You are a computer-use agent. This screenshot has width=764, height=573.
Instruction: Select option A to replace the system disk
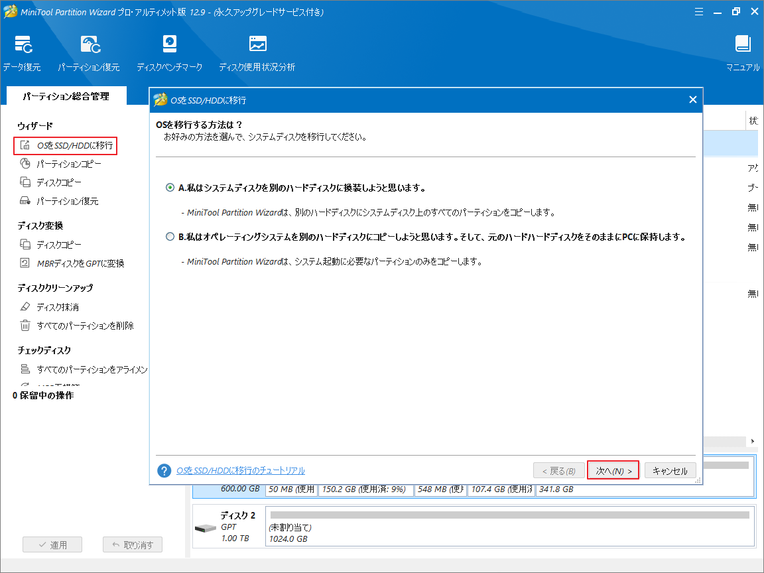[170, 188]
